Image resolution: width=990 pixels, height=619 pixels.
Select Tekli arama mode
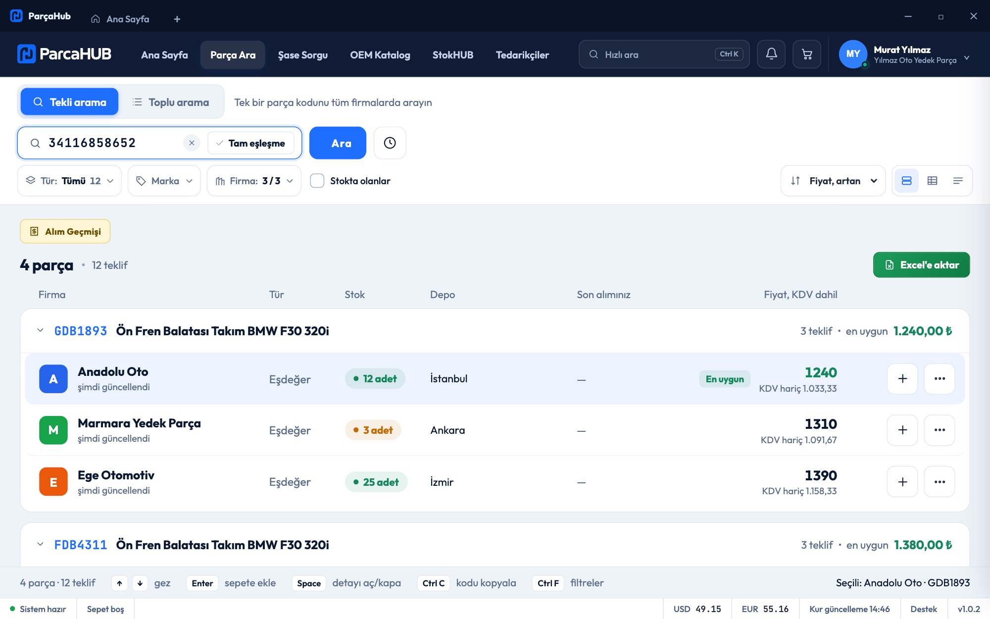[x=69, y=102]
